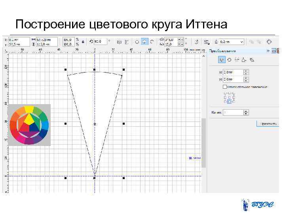The height and width of the screenshot is (213, 285).
Task: Click the object height field 115,0 mm
Action: click(x=47, y=44)
